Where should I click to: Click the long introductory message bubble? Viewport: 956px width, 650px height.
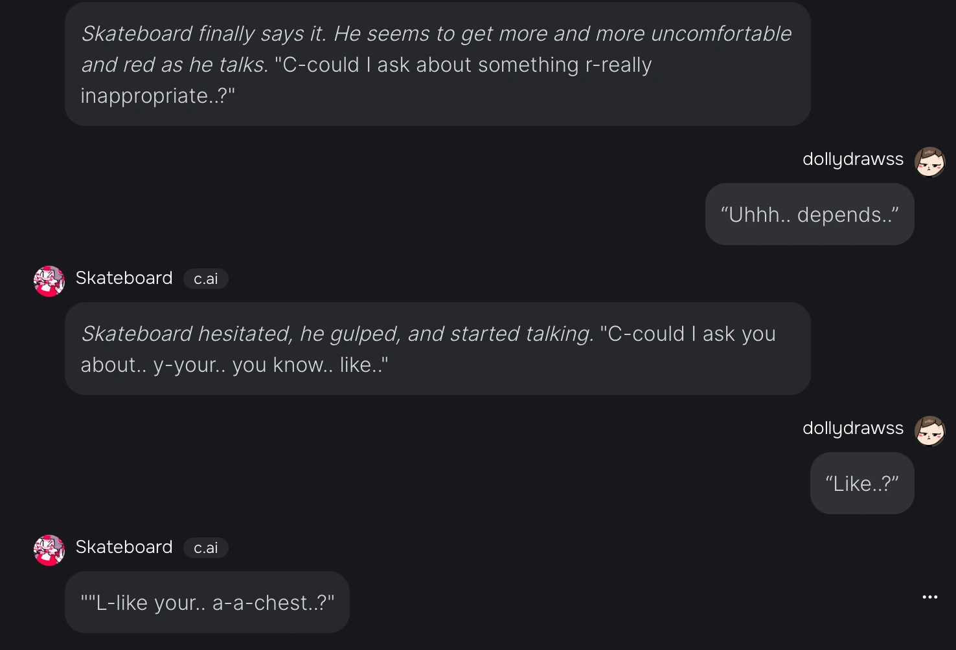coord(437,63)
